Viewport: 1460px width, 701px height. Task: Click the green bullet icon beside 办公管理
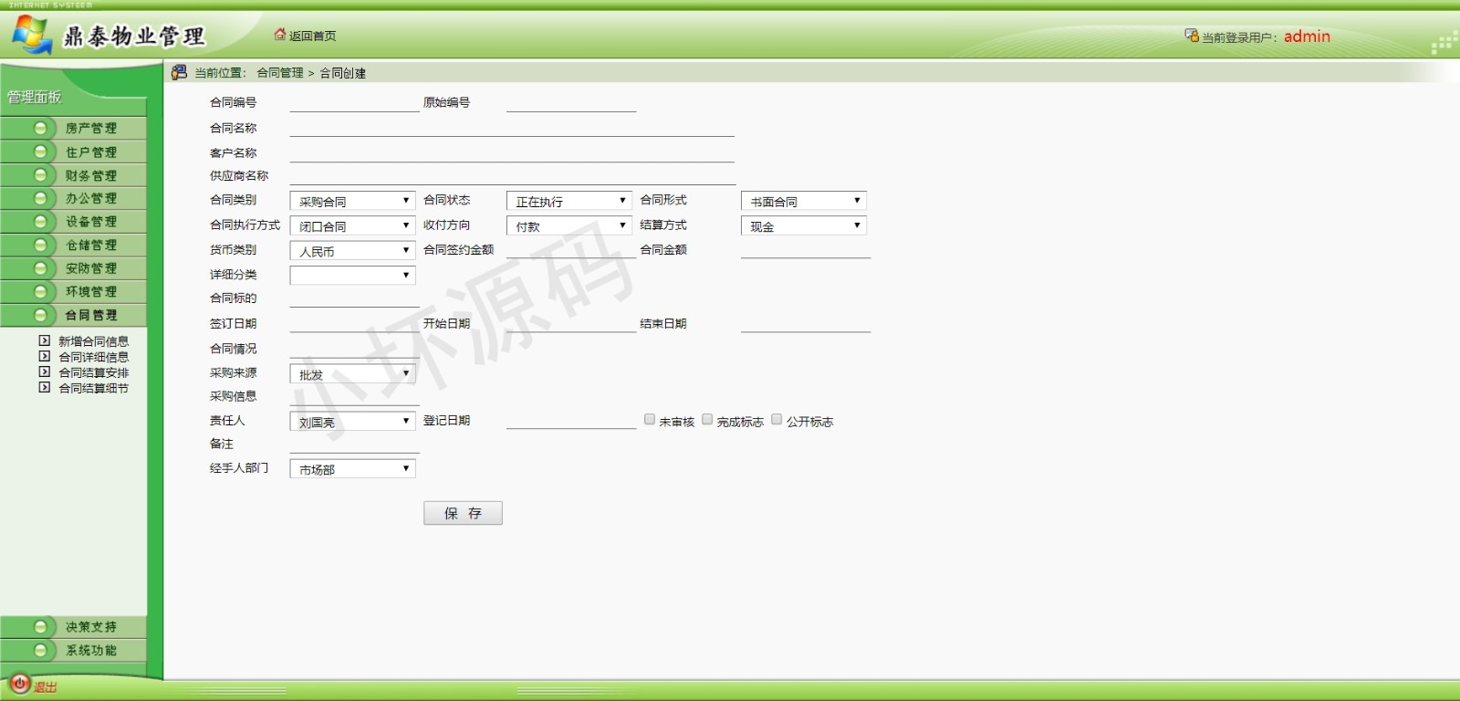tap(40, 198)
